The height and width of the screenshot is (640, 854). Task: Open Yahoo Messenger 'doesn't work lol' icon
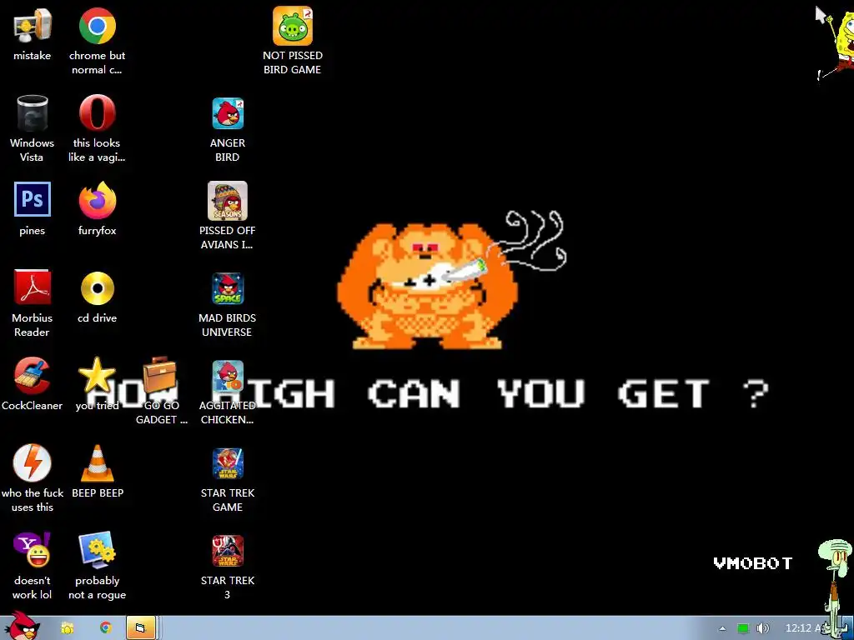click(x=33, y=550)
